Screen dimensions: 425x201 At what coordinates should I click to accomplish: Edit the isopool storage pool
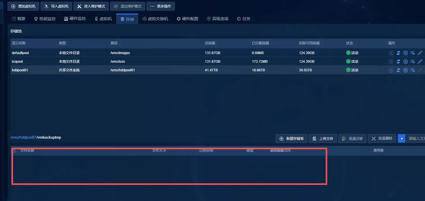coord(420,62)
